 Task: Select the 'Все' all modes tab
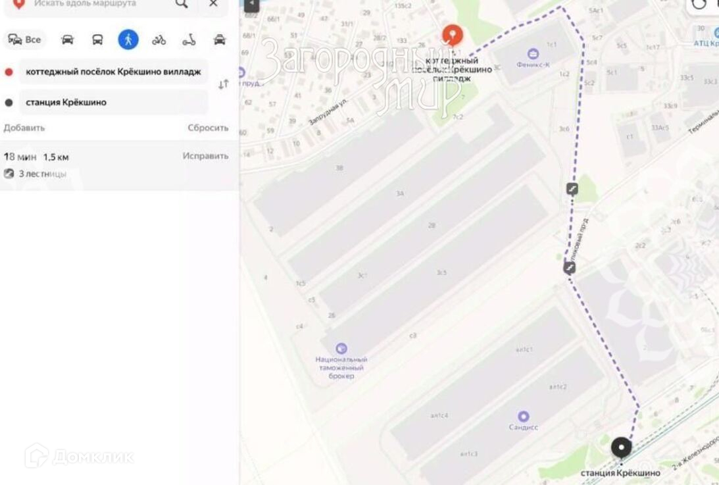tap(25, 40)
